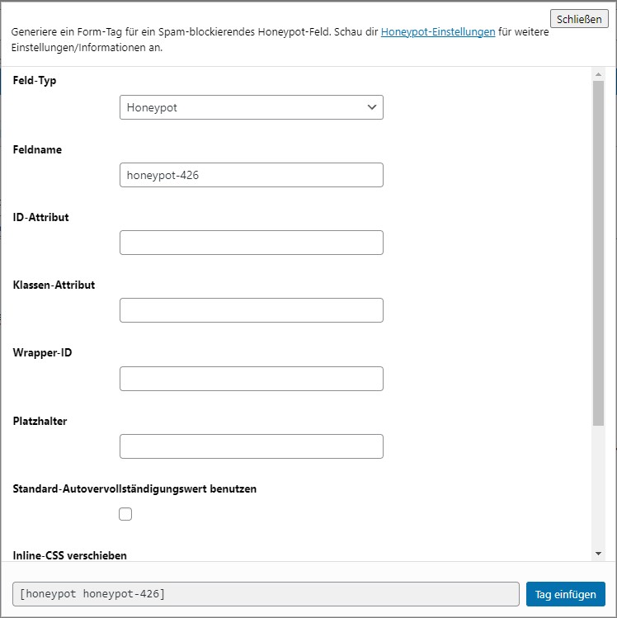Click the Inline-CSS verschieben label
This screenshot has height=618, width=617.
(70, 555)
